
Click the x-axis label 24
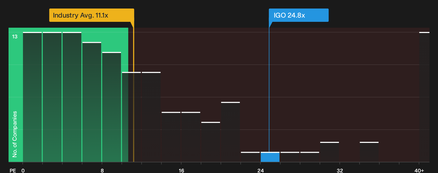[261, 170]
